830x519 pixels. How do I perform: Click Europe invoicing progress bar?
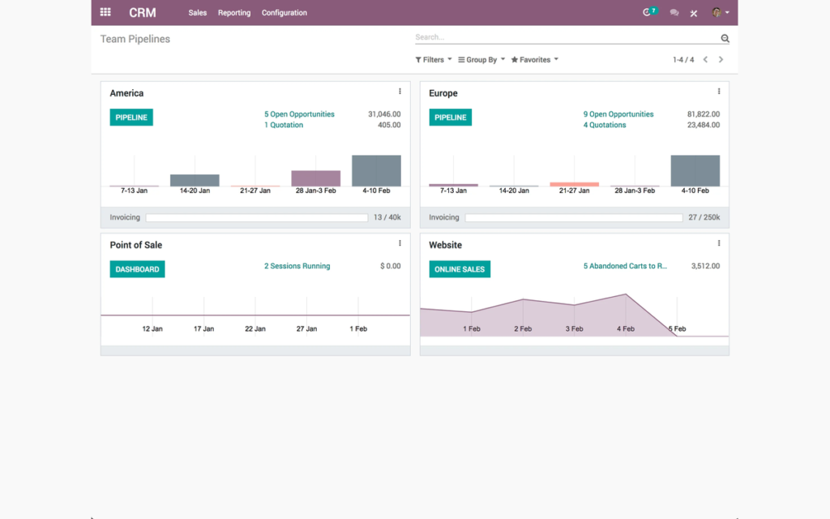(574, 217)
